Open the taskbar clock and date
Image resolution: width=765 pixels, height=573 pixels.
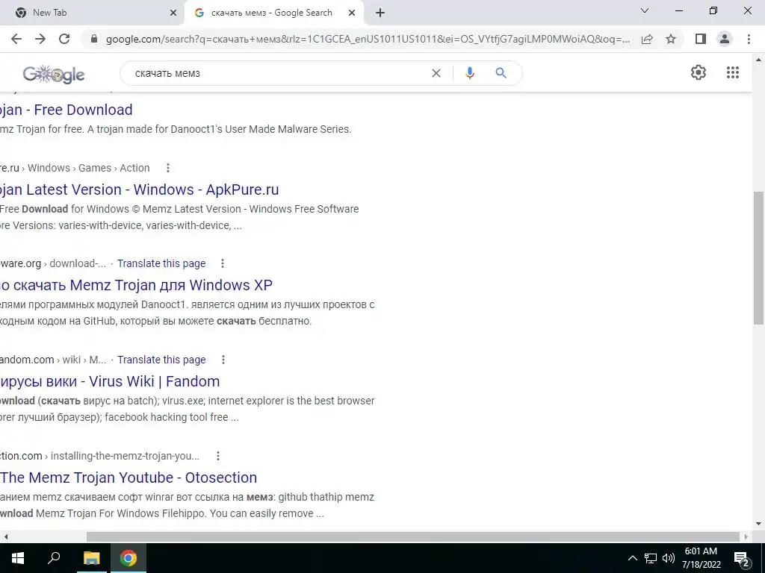point(701,558)
